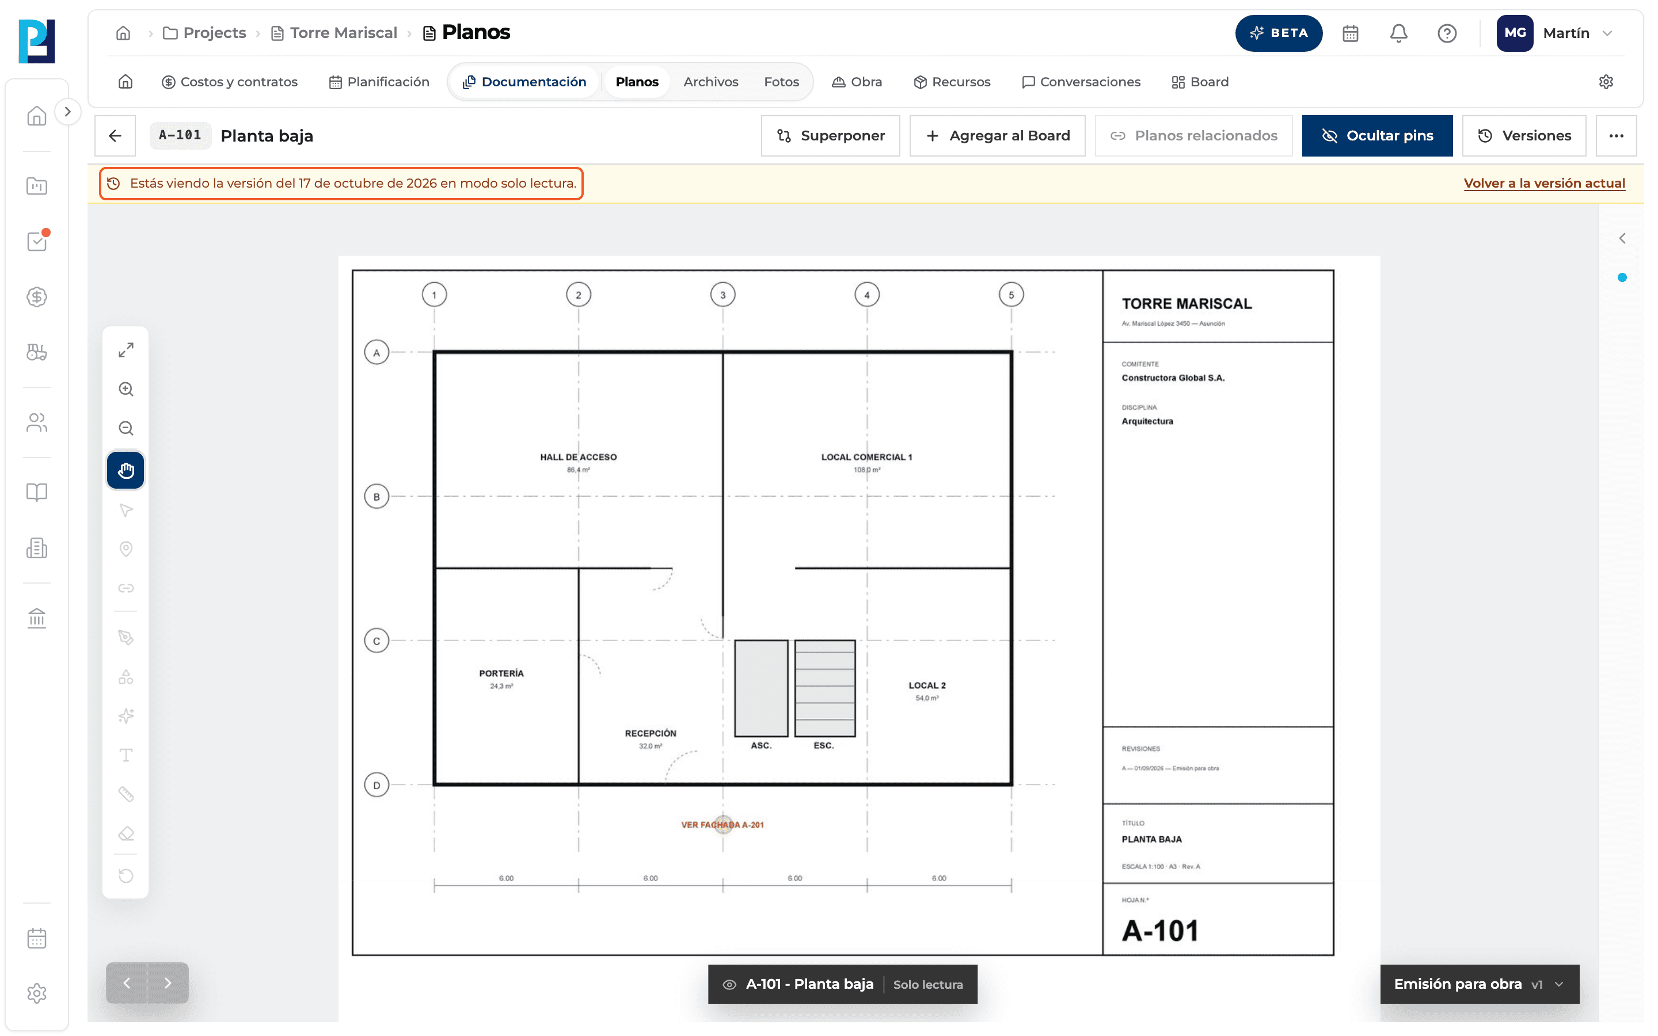Click Torre Mariscal breadcrumb
The height and width of the screenshot is (1036, 1658).
pos(334,33)
